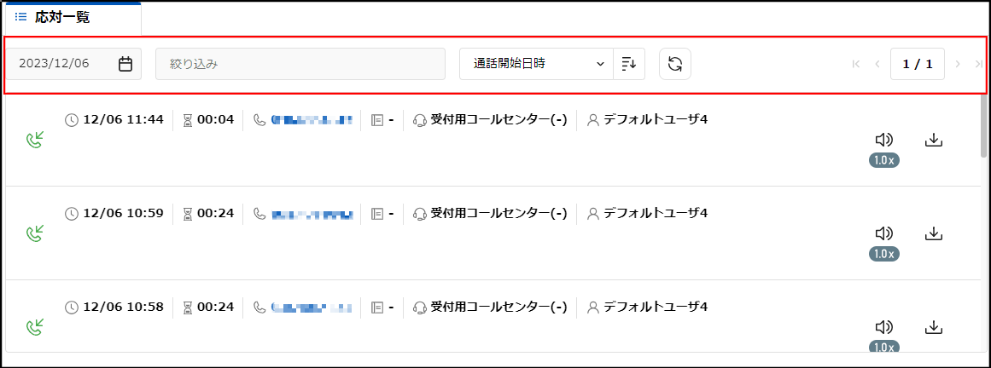
Task: Click the 絞り込み filter field
Action: (300, 64)
